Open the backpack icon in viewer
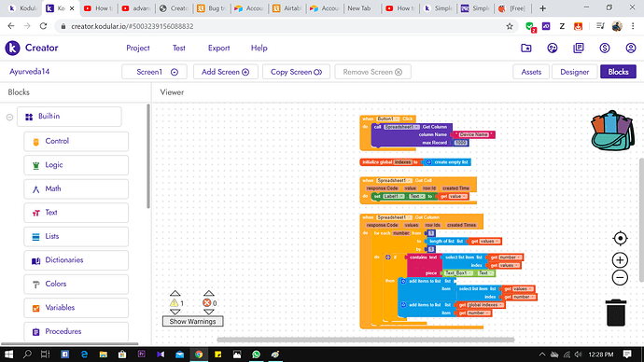644x362 pixels. point(612,131)
